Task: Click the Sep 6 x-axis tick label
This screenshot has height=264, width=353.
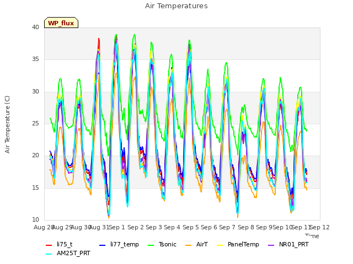Action: pos(209,227)
